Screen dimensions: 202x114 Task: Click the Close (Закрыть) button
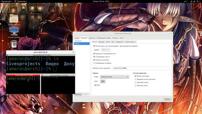coord(167,99)
